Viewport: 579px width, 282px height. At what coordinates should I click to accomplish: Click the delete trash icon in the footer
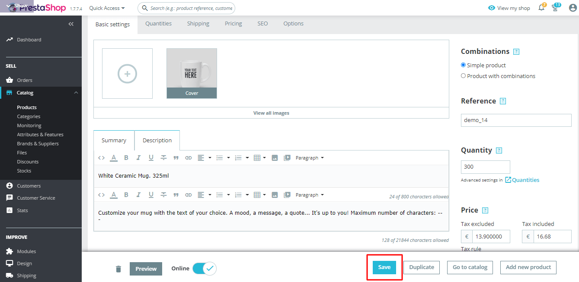pyautogui.click(x=118, y=267)
